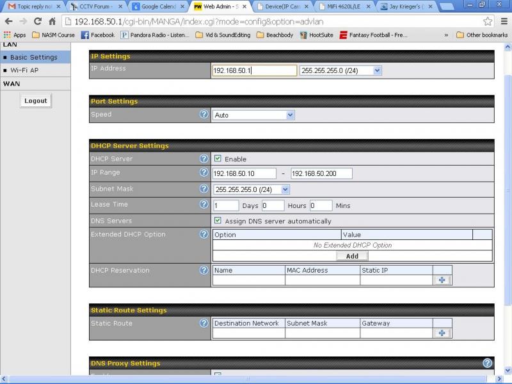Show help for Static Route row
Screen dimensions: 512x384
(204, 323)
